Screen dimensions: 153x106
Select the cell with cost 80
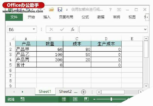coord(77,49)
